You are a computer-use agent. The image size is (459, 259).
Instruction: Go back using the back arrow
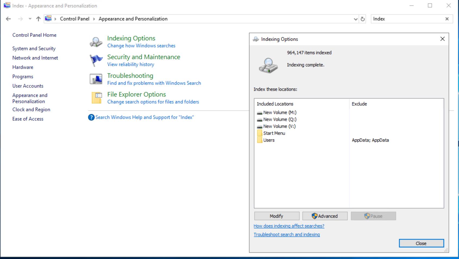tap(8, 19)
